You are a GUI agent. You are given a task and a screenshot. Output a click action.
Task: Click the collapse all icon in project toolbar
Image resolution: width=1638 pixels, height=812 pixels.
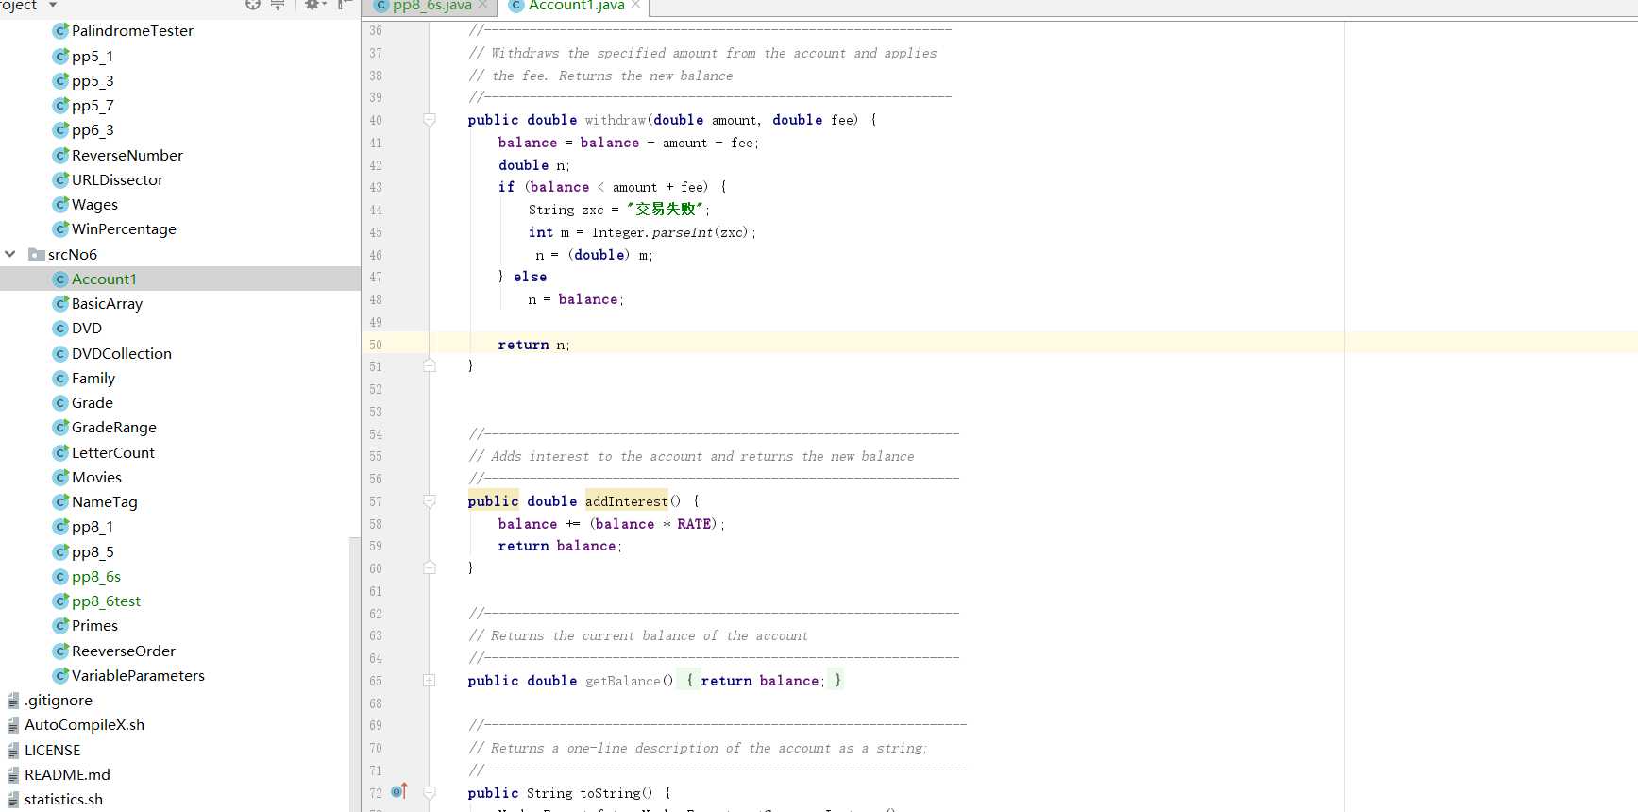coord(278,5)
